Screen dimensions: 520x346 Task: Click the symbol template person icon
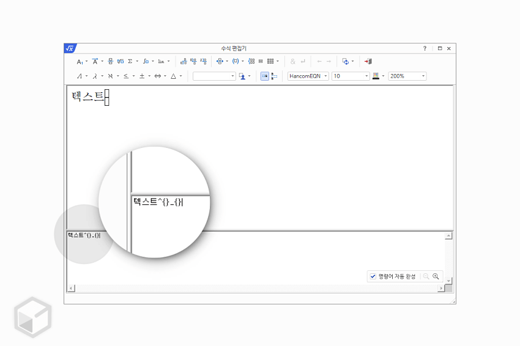(242, 76)
